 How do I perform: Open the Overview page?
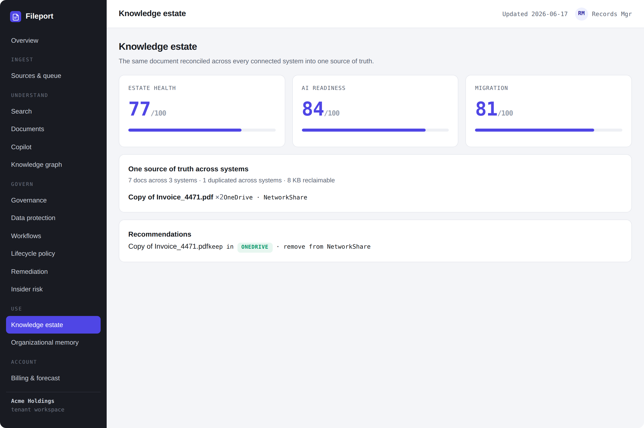(x=53, y=40)
